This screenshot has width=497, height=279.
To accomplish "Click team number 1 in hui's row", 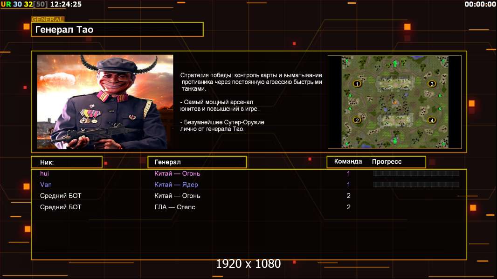I will tap(348, 173).
